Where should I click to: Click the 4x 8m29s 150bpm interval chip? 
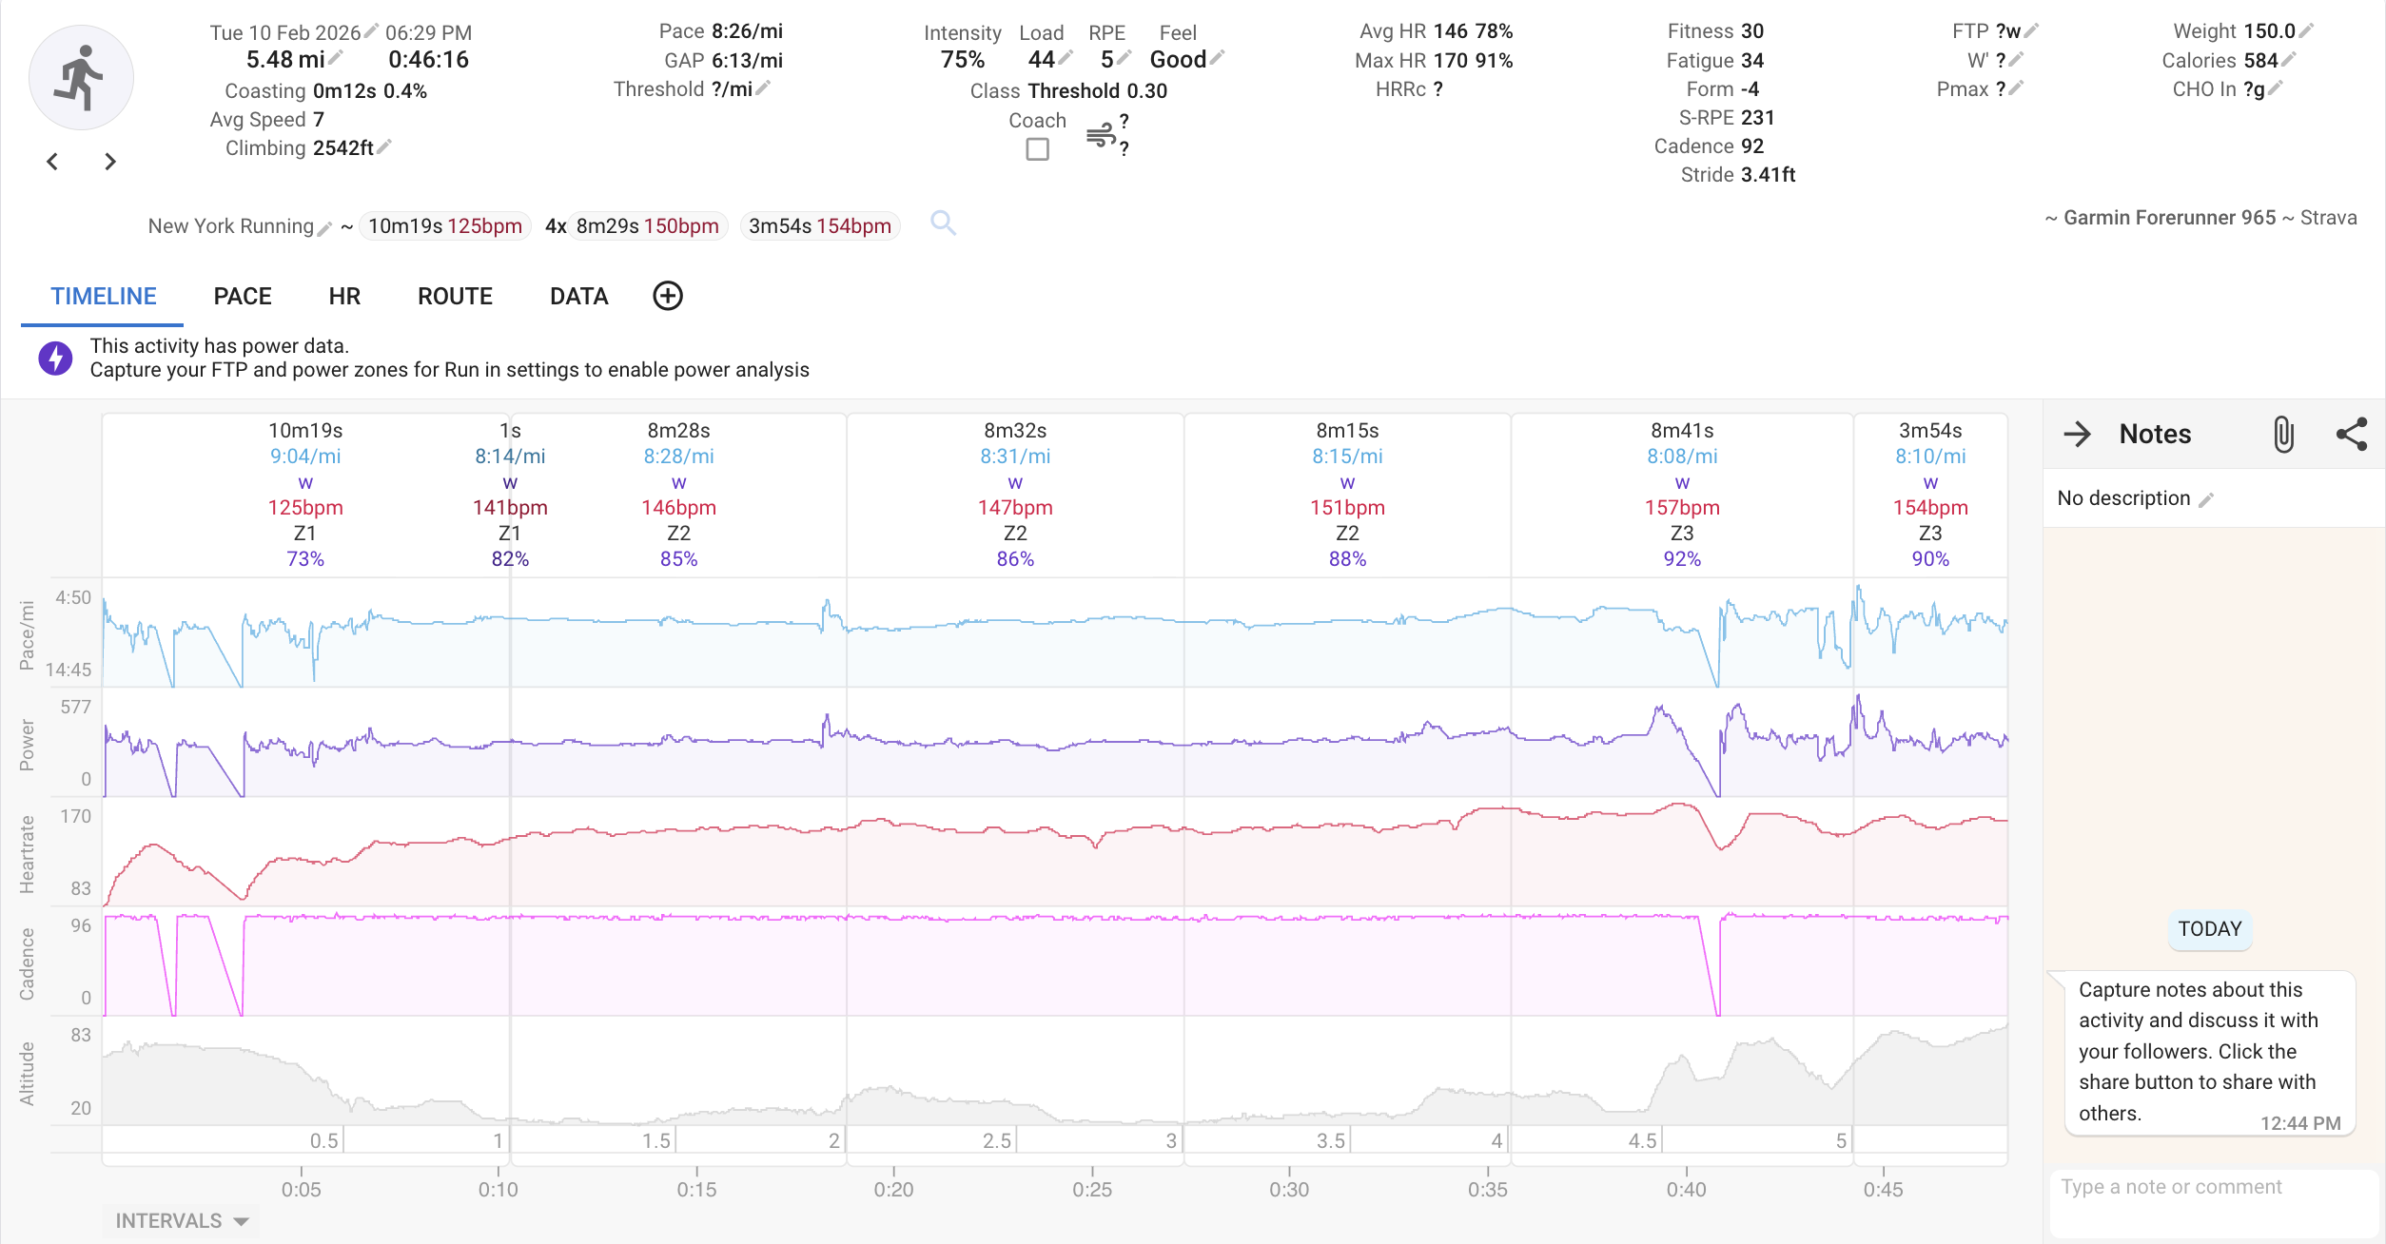coord(647,226)
